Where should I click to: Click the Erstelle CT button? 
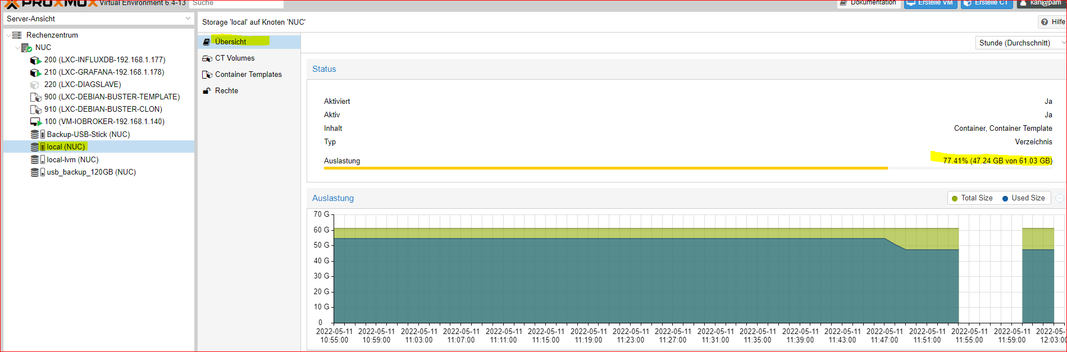[x=987, y=3]
